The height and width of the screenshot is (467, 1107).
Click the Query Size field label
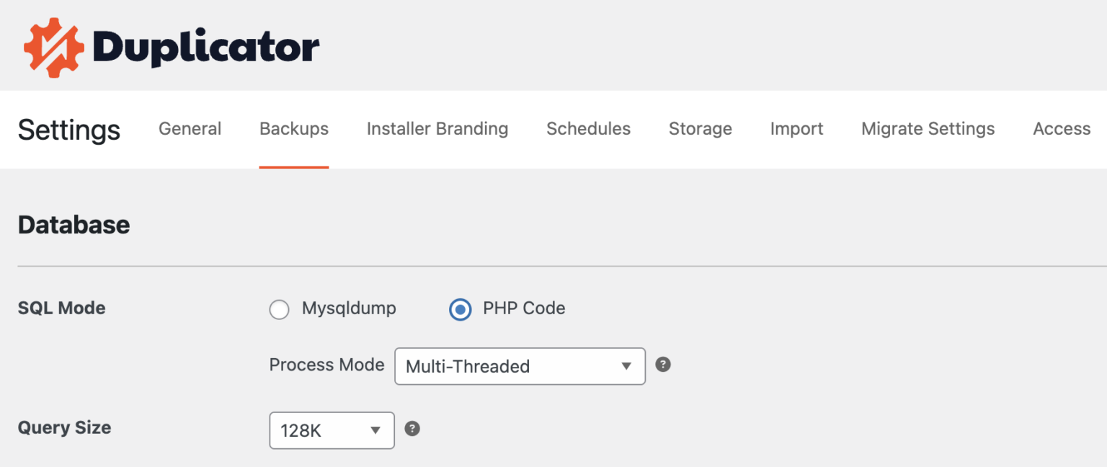[64, 428]
